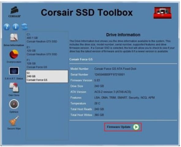Click the model number value Corsair Force GS ATA
The height and width of the screenshot is (147, 181).
pos(115,69)
